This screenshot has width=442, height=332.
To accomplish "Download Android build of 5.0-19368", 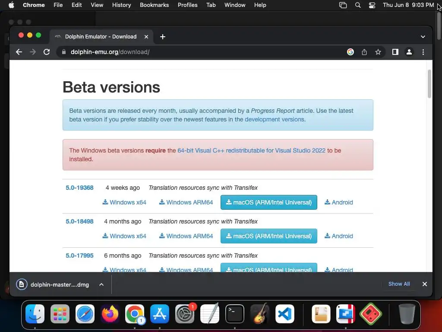I will pos(339,202).
